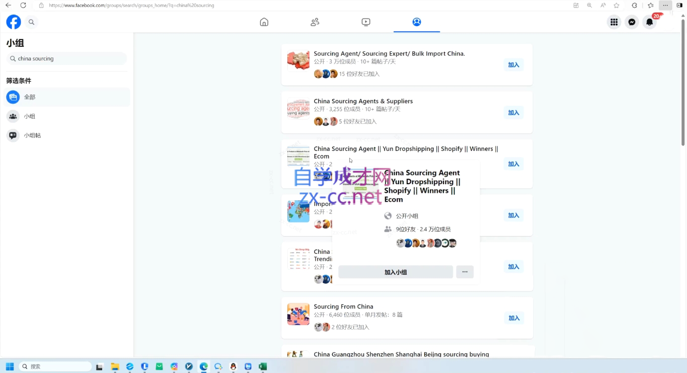Click 公开小组 text in hover card
Screen dimensions: 687x373
(x=407, y=216)
